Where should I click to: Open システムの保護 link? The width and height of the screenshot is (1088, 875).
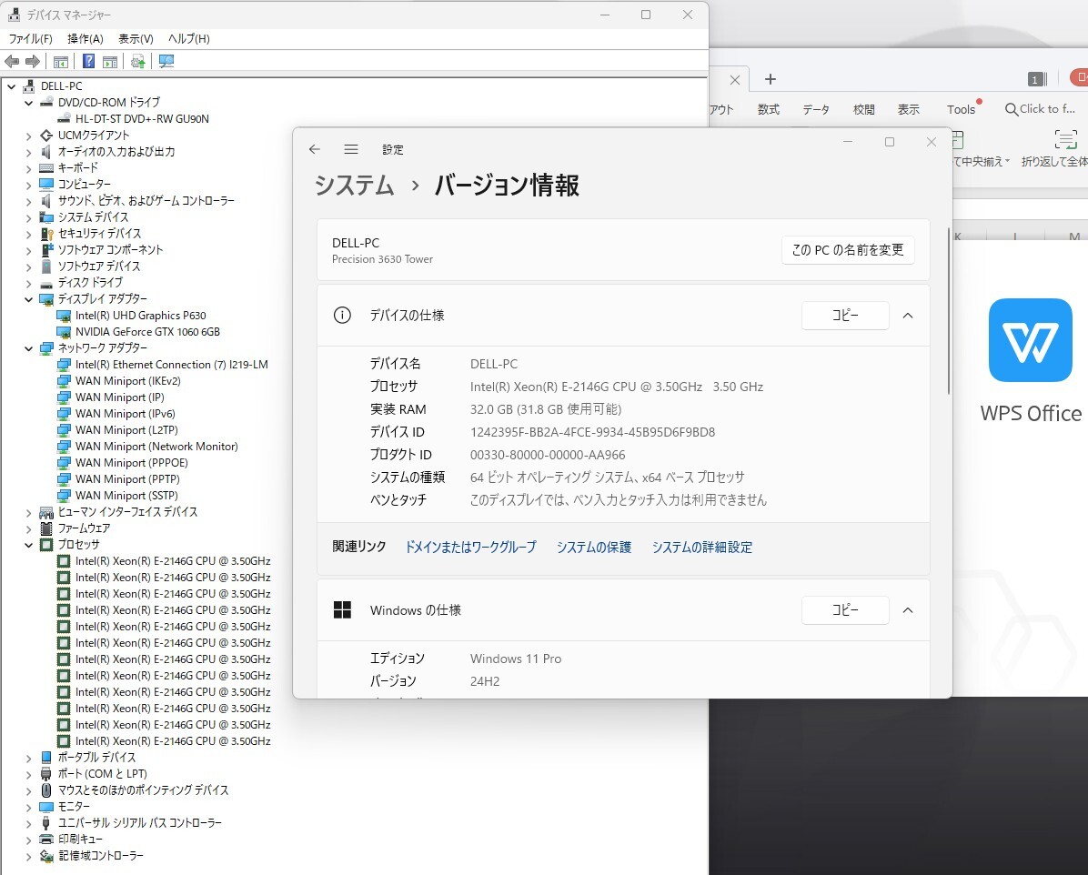(x=594, y=547)
